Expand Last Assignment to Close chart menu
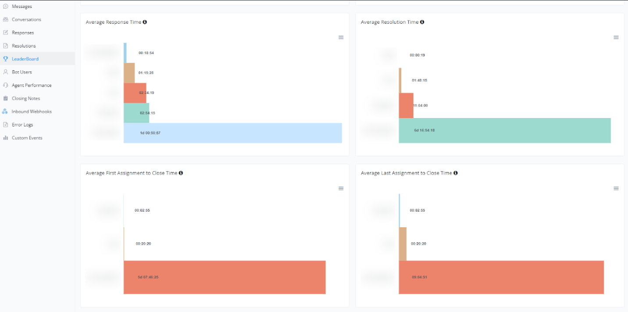Viewport: 628px width, 312px height. click(x=616, y=189)
